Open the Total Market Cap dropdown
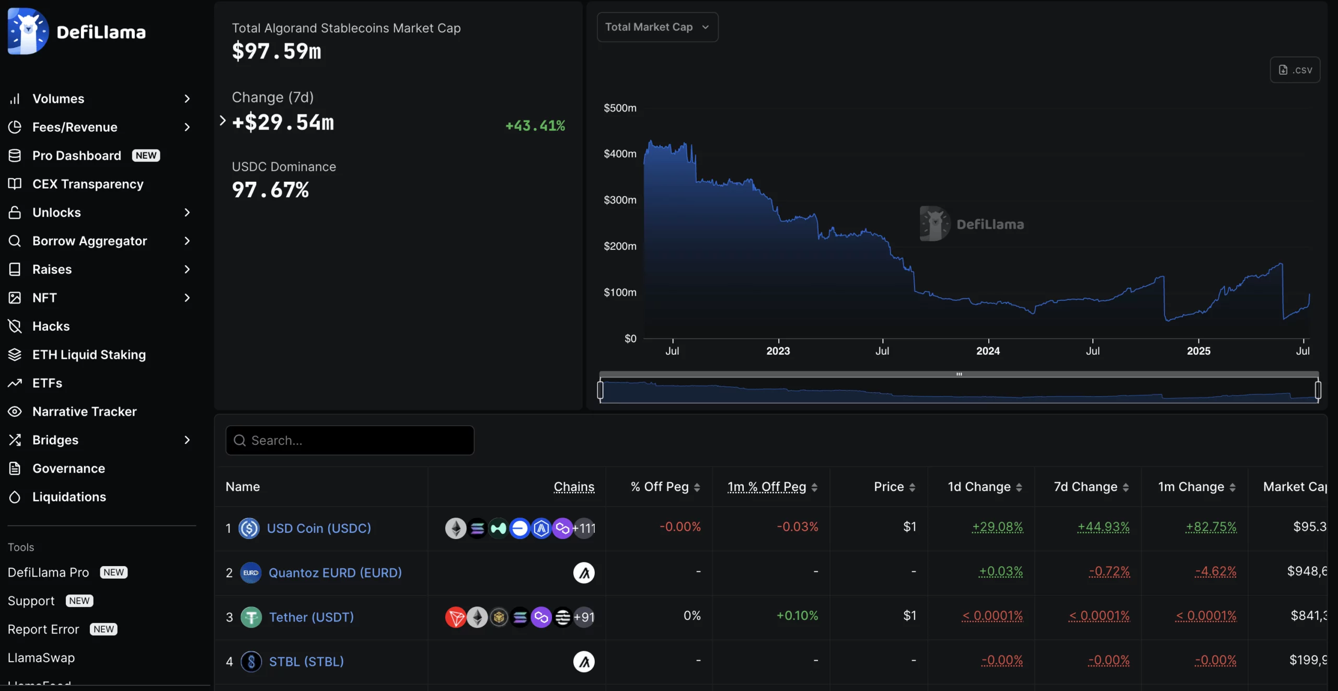 (658, 27)
